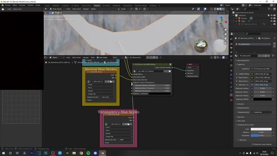
Task: Open the Modifiers wrench tab in the properties editor
Action: [x=231, y=75]
